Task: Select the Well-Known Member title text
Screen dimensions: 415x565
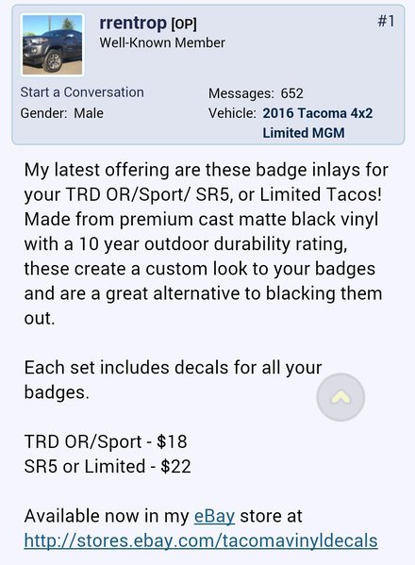Action: tap(162, 42)
